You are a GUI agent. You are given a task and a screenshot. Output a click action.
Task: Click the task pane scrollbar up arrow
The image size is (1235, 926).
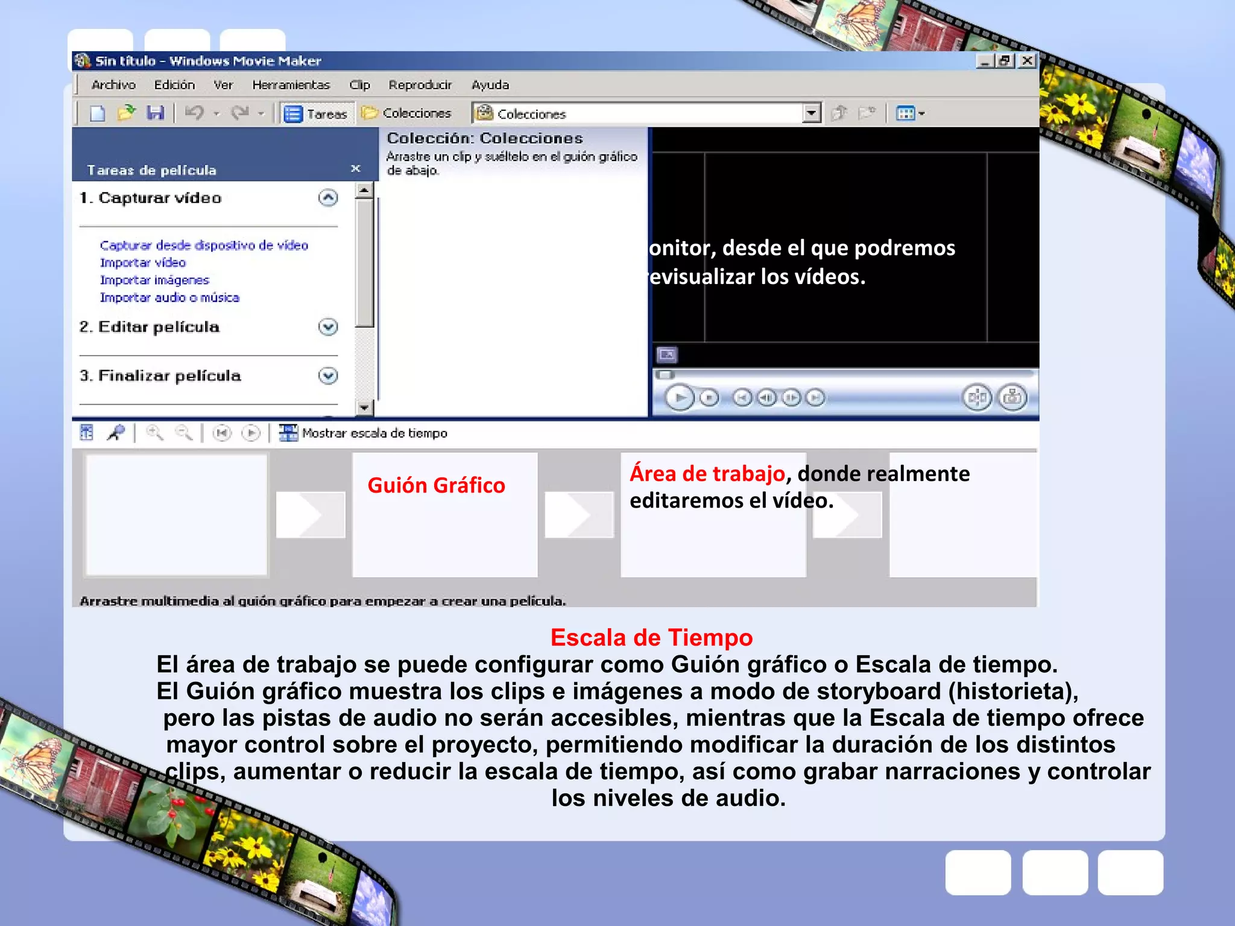[364, 190]
